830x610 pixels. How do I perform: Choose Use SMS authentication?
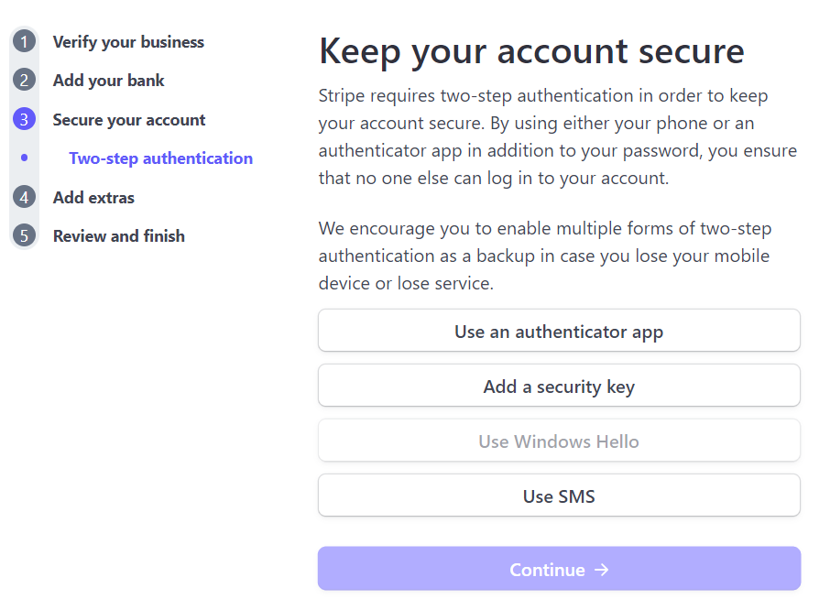pos(559,496)
